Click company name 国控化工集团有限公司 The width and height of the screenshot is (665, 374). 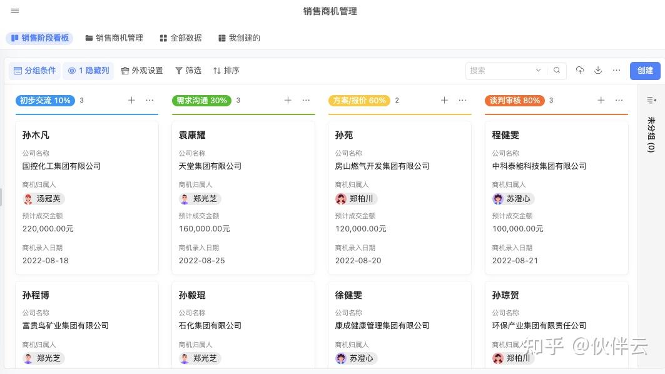point(61,166)
